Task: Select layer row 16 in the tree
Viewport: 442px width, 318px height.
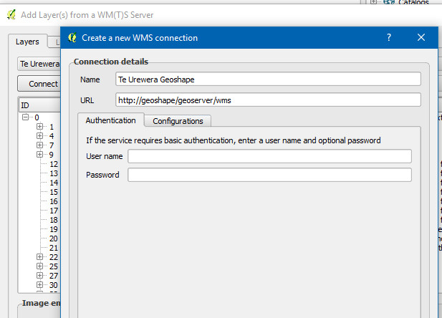Action: click(x=54, y=201)
